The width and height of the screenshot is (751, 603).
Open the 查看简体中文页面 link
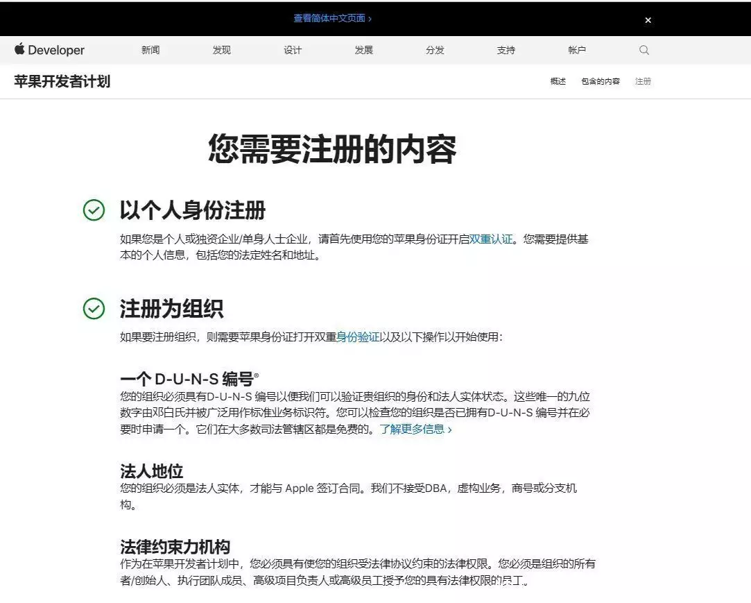pyautogui.click(x=332, y=18)
